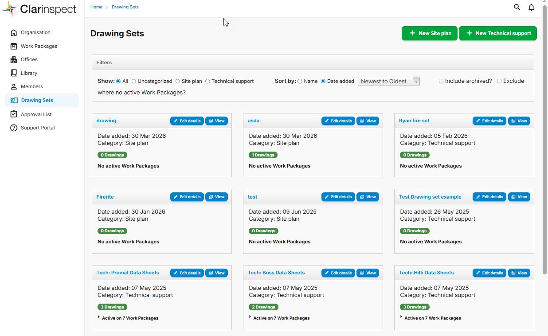Expand Active on 7 Work Packages for Promat
The height and width of the screenshot is (336, 548).
click(99, 317)
